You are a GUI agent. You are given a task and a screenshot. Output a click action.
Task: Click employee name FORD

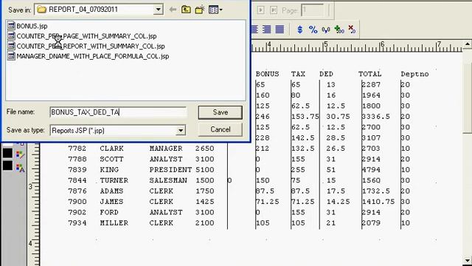pos(109,212)
